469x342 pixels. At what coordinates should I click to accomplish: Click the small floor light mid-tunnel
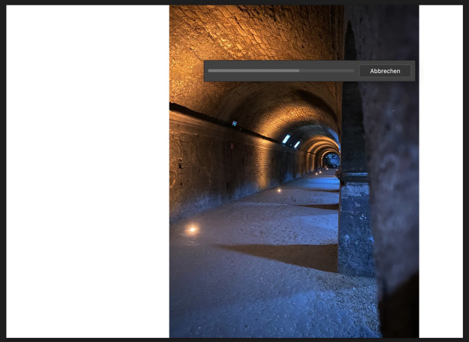pyautogui.click(x=279, y=190)
